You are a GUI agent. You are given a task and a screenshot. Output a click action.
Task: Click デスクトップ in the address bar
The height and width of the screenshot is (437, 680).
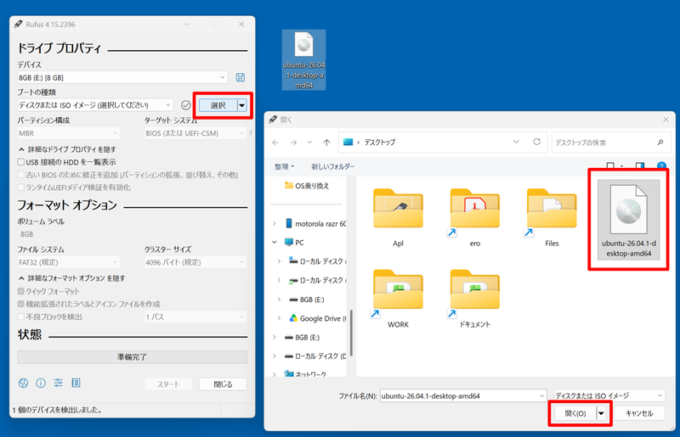coord(380,142)
